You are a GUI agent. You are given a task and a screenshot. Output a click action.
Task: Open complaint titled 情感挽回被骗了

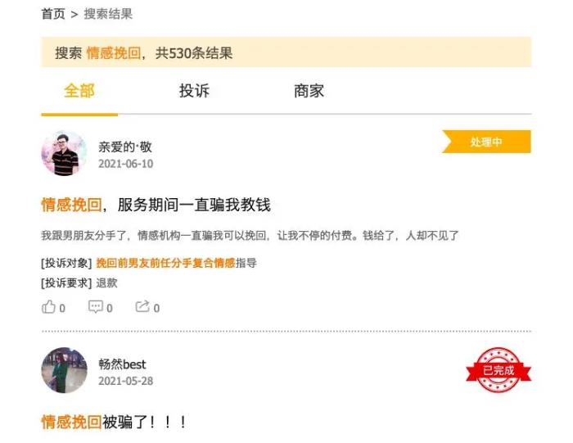point(114,422)
